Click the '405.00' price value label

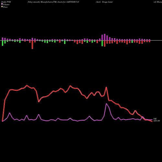tap(156, 121)
